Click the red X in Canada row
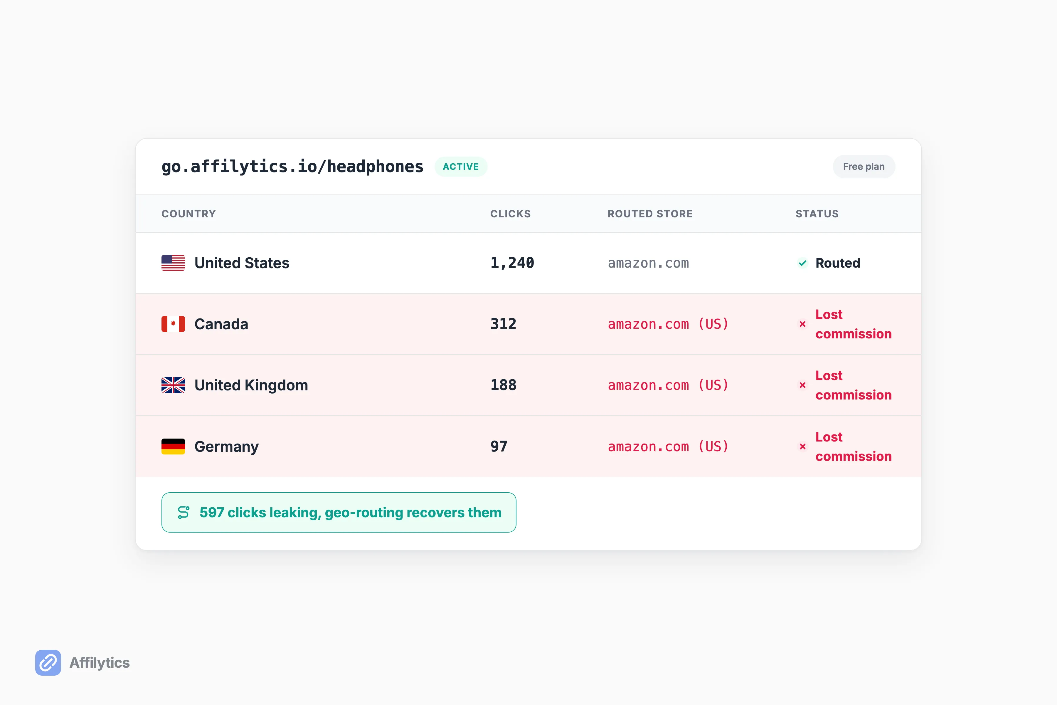This screenshot has width=1057, height=705. coord(803,324)
